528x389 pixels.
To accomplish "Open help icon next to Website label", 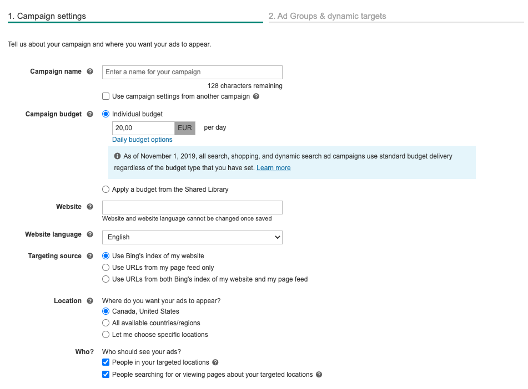I will click(x=90, y=207).
